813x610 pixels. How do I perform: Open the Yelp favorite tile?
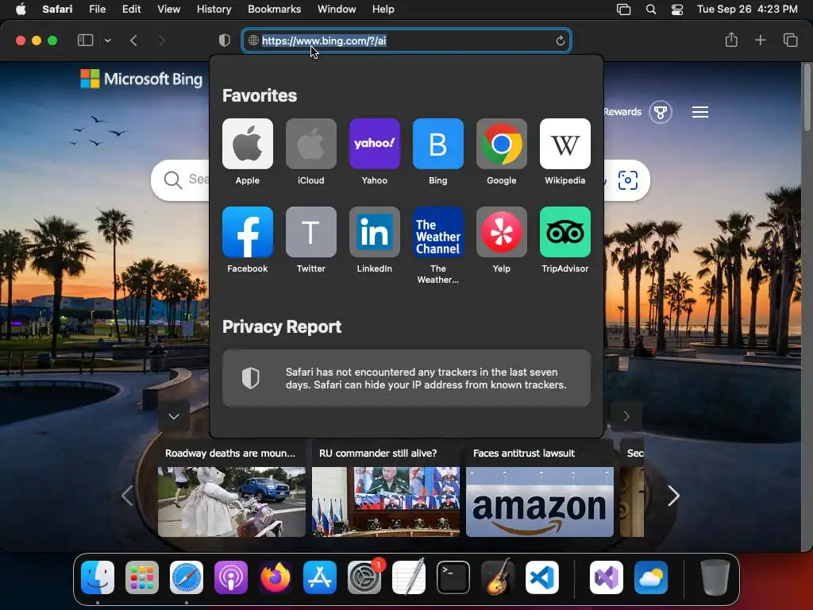[x=502, y=232]
